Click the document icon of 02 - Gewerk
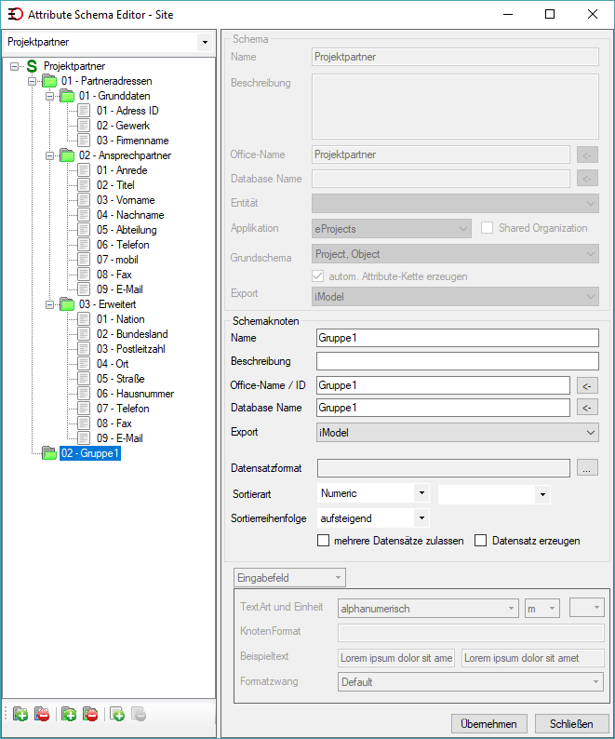The image size is (615, 739). pos(84,126)
